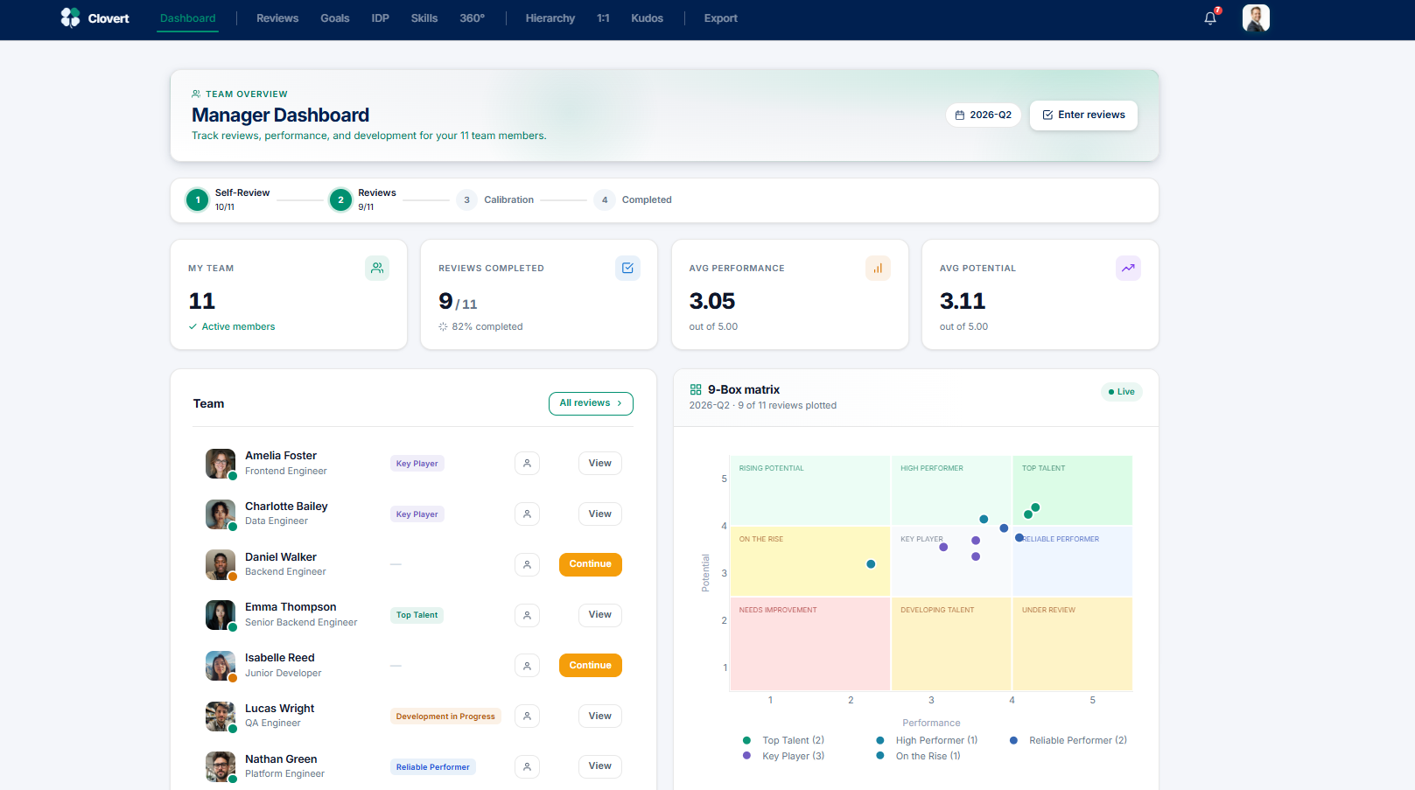
Task: Select step 4 Completed circle
Action: point(604,199)
